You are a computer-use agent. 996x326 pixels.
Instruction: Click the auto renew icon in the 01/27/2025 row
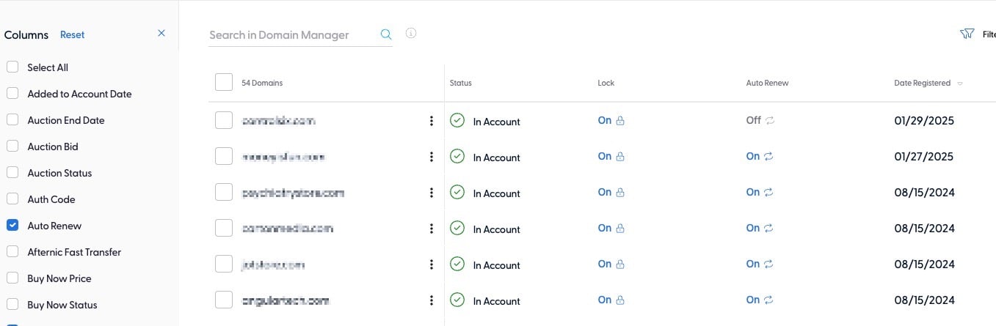[768, 157]
